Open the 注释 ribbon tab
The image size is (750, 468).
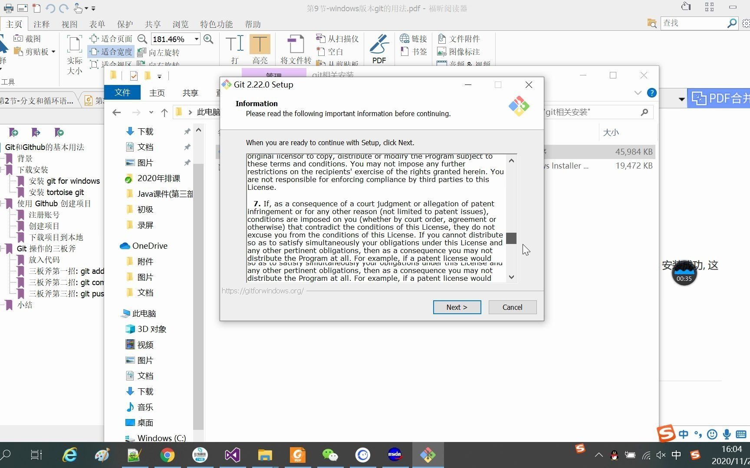[42, 24]
